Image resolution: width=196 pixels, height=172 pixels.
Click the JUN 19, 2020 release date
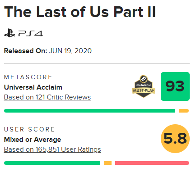click(x=70, y=51)
